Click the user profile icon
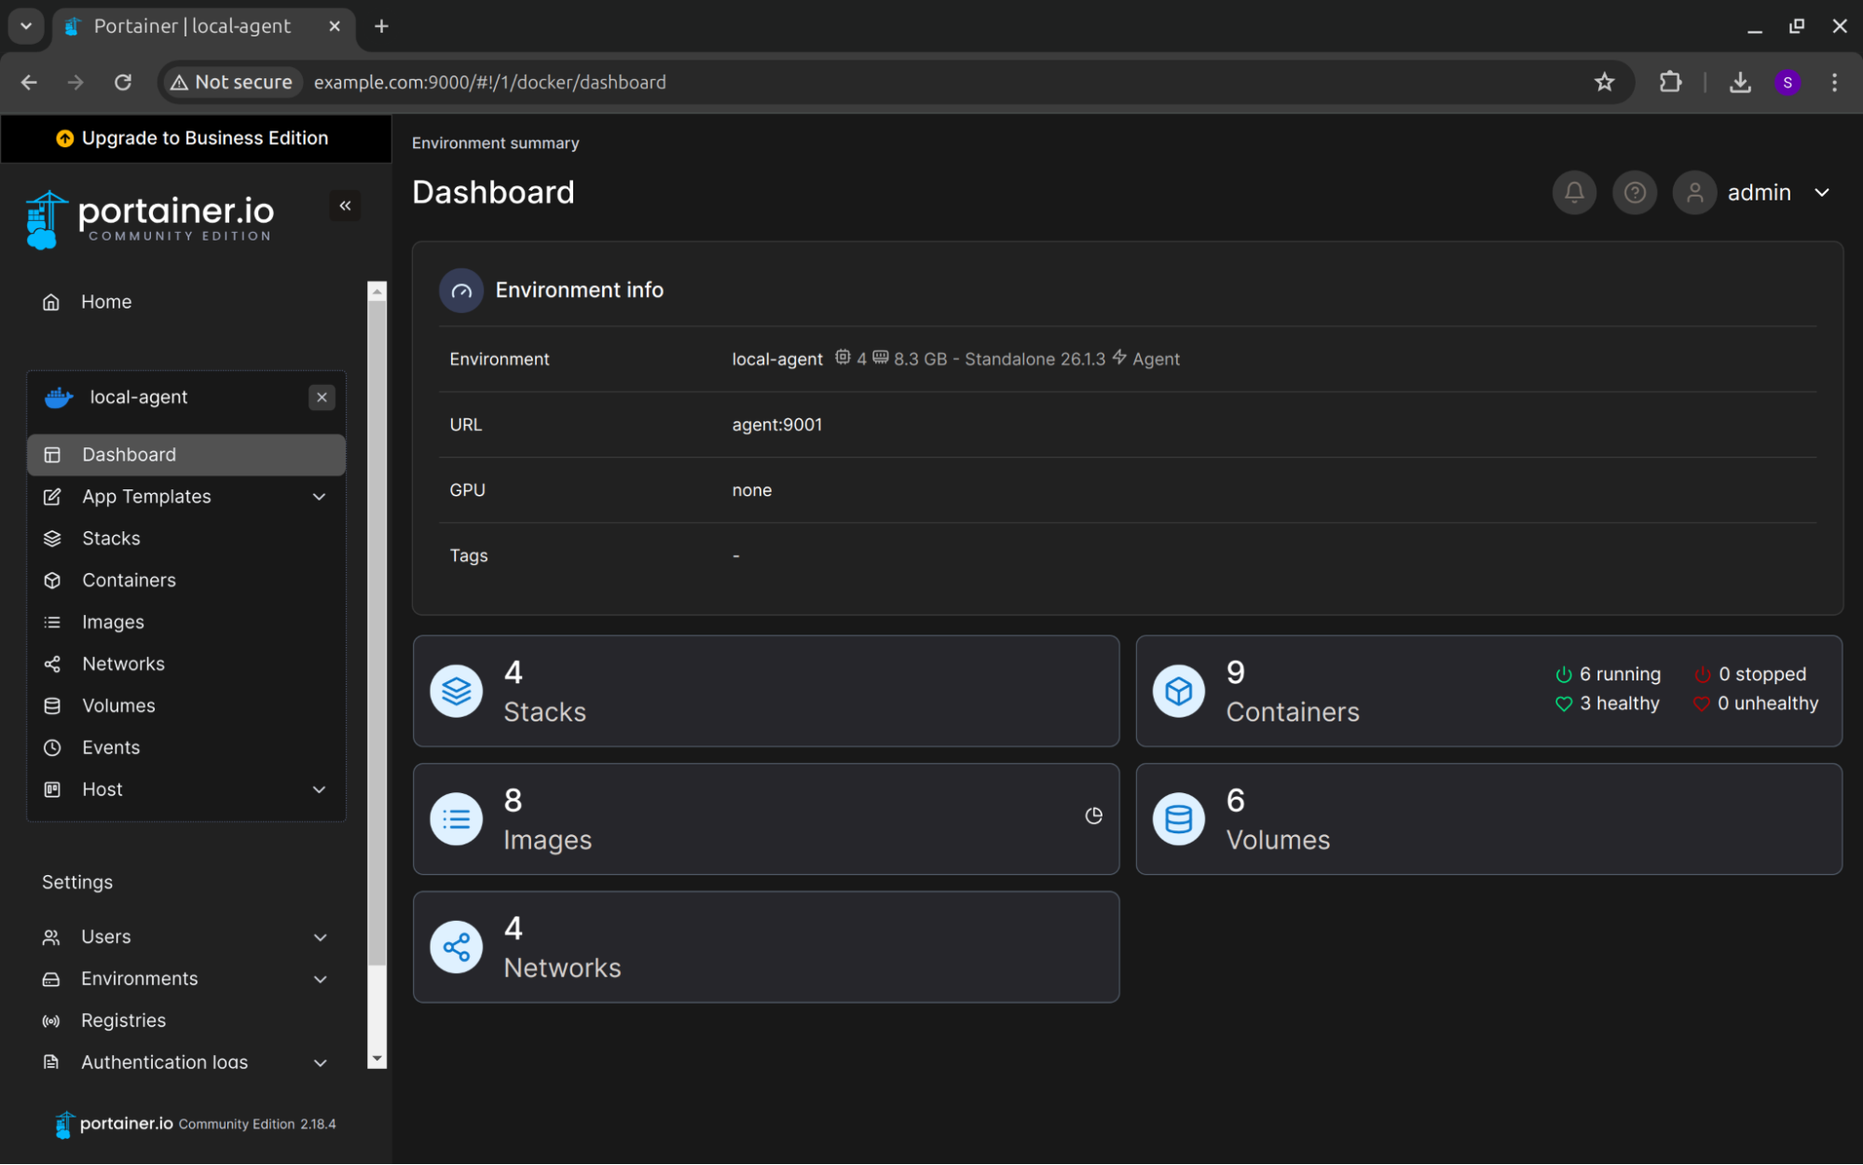The image size is (1863, 1165). [x=1695, y=192]
